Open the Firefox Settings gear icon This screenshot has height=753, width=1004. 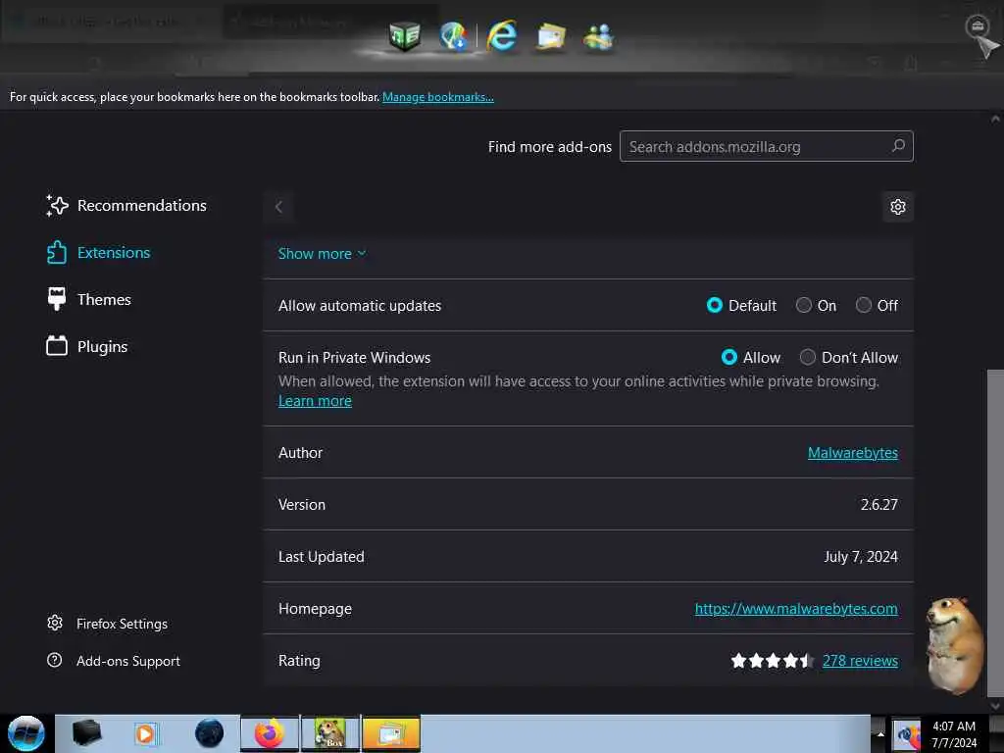[x=55, y=623]
